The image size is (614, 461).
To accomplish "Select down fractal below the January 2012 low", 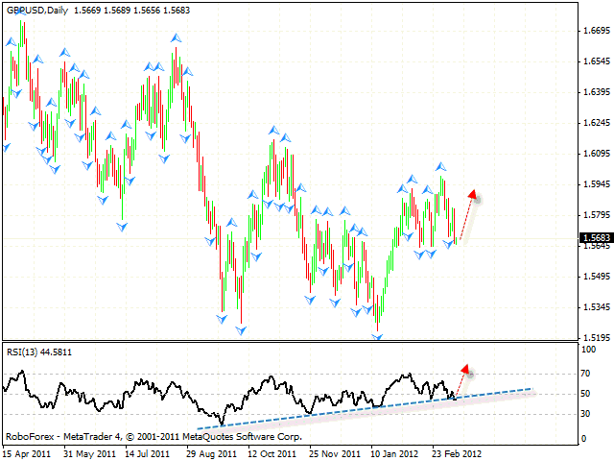I will click(378, 336).
